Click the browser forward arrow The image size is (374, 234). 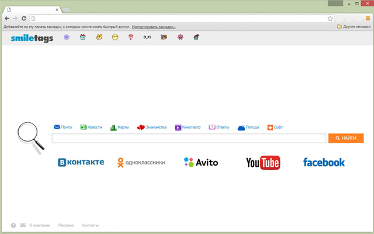click(15, 18)
